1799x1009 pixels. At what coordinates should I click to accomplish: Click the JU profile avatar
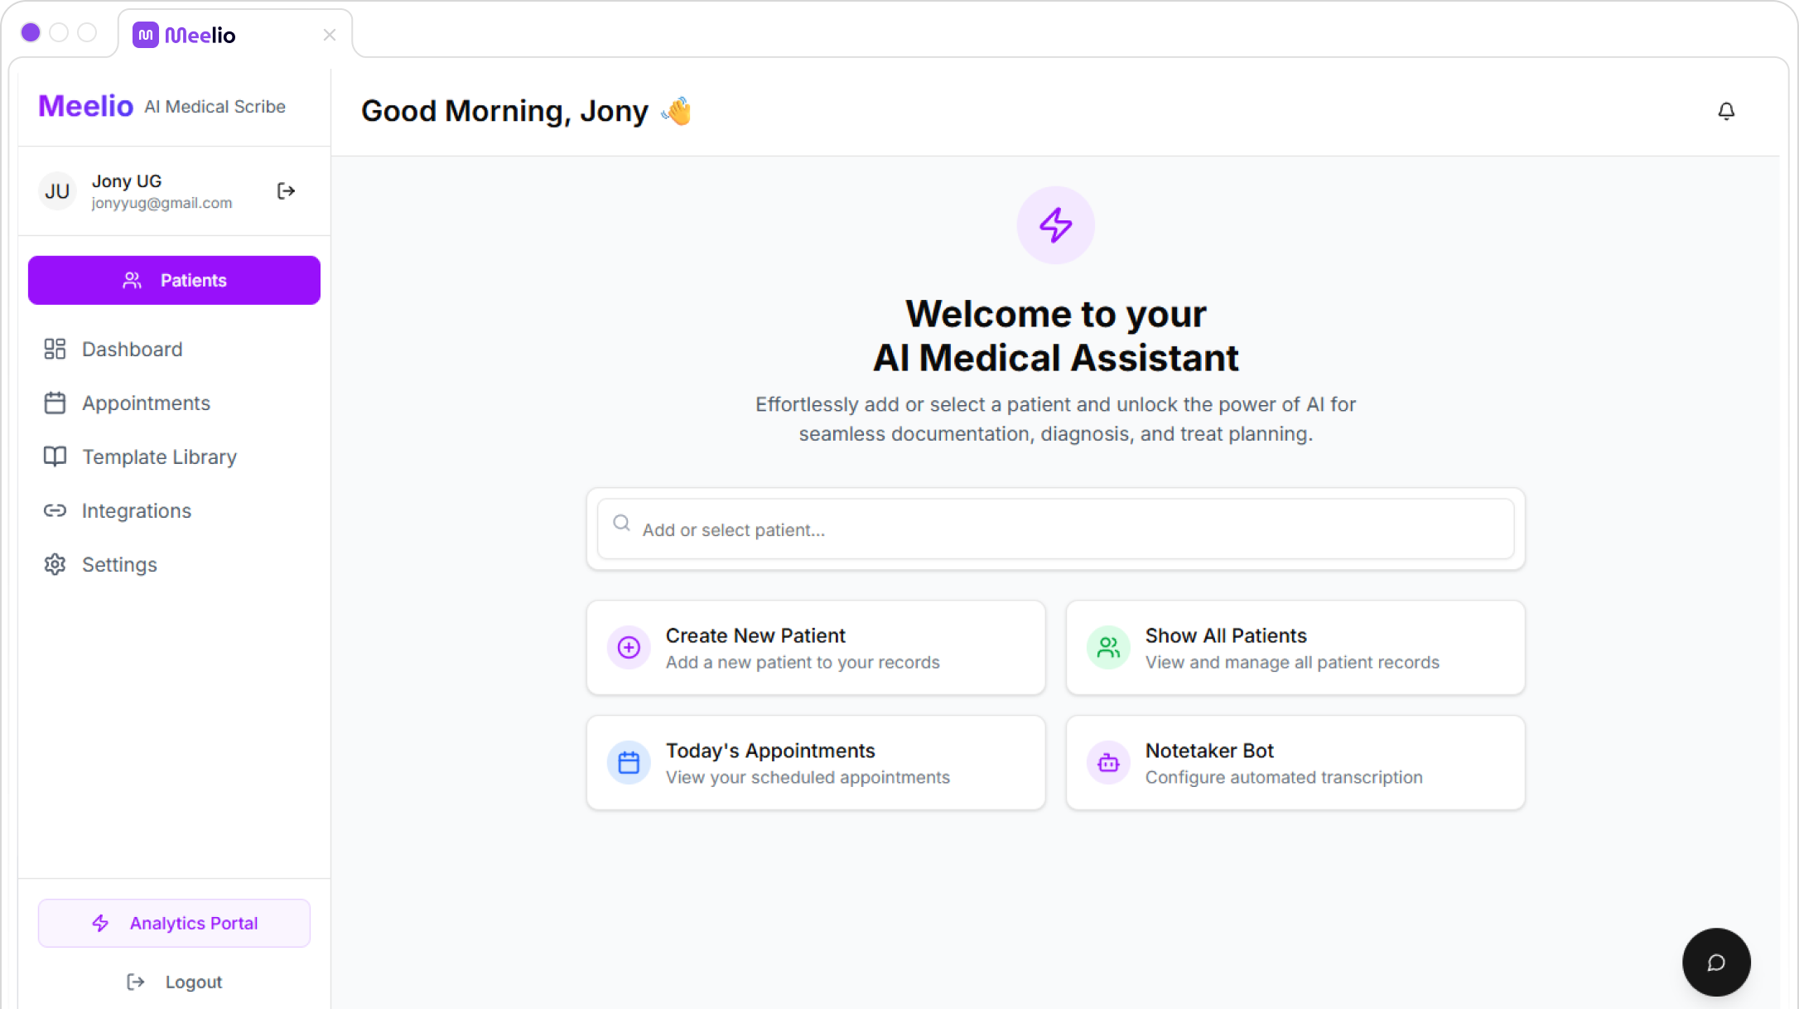[56, 191]
